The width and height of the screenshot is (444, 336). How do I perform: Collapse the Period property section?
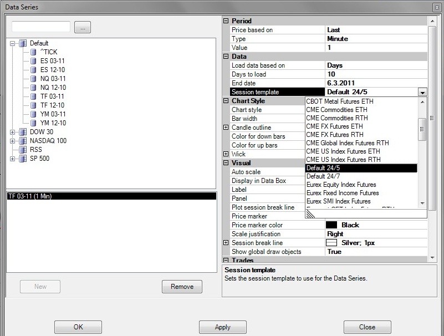(226, 21)
